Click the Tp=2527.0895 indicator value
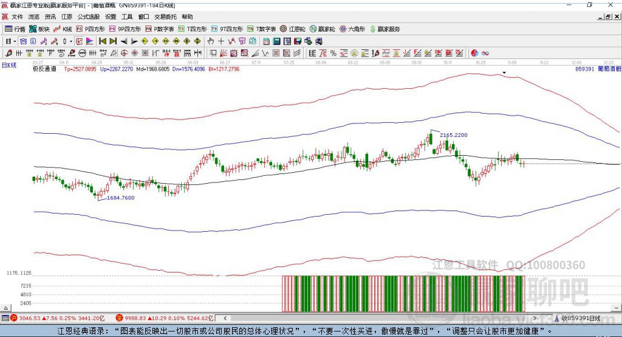 pos(80,69)
